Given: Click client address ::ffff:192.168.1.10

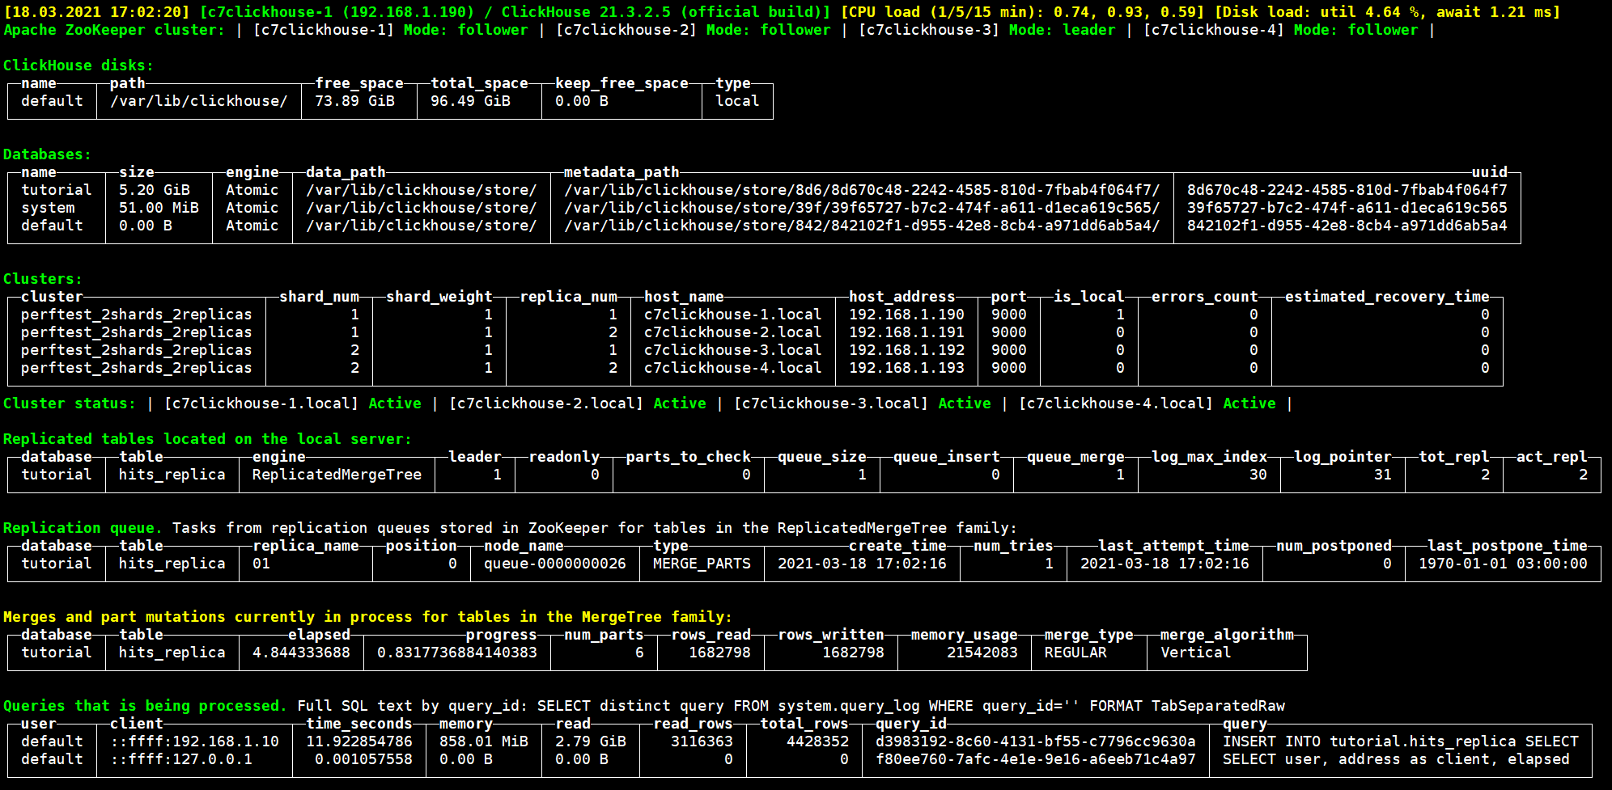Looking at the screenshot, I should click(194, 741).
